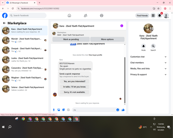Attach a file image icon
Image resolution: width=173 pixels, height=138 pixels.
pyautogui.click(x=59, y=110)
